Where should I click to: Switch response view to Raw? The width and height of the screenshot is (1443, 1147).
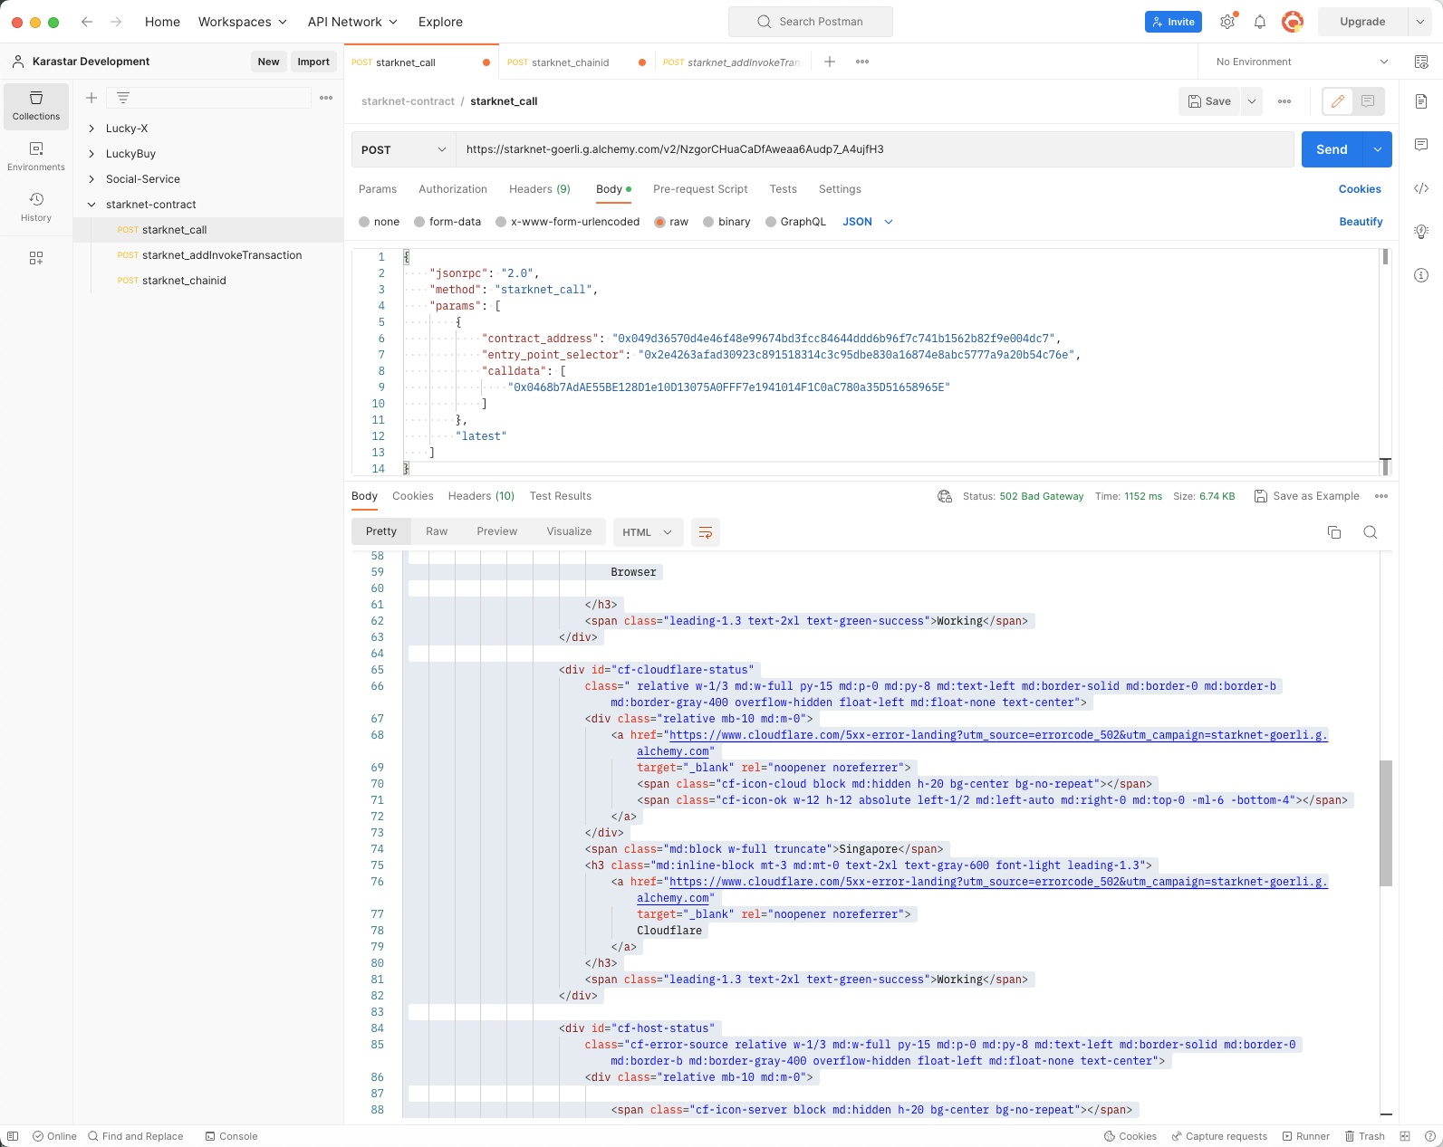pyautogui.click(x=437, y=531)
